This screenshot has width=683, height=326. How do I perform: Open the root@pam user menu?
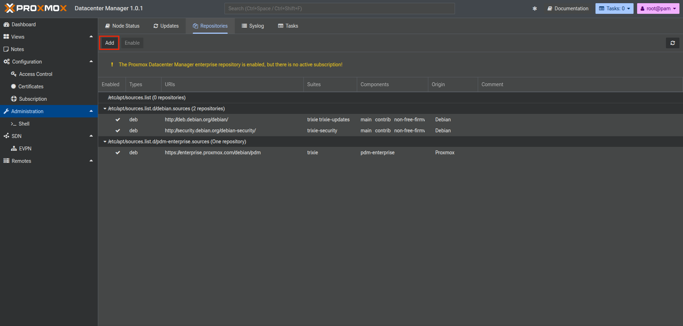658,9
